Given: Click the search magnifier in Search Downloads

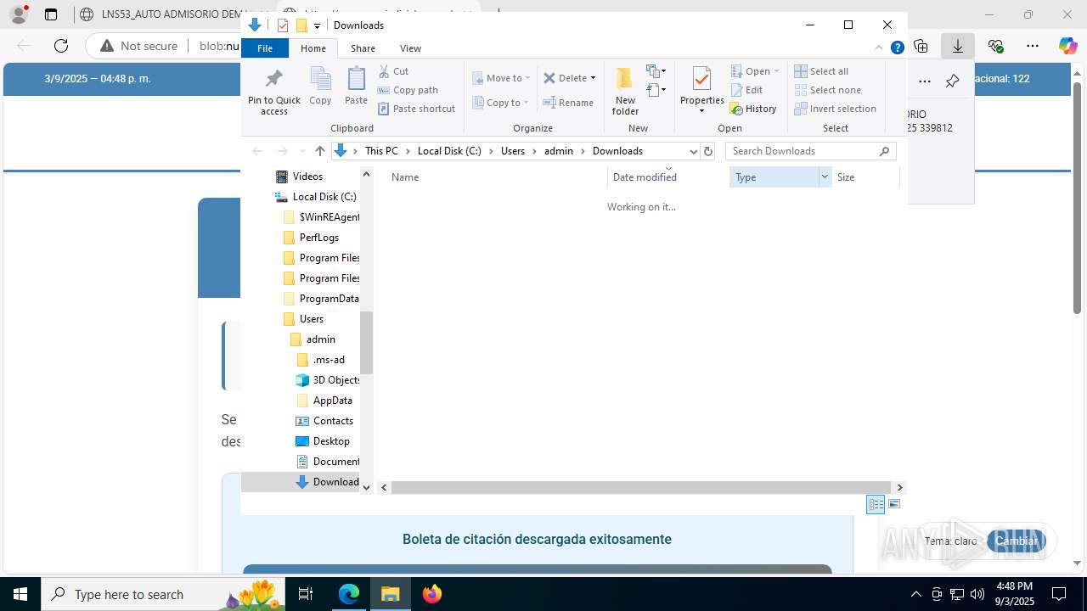Looking at the screenshot, I should point(884,151).
